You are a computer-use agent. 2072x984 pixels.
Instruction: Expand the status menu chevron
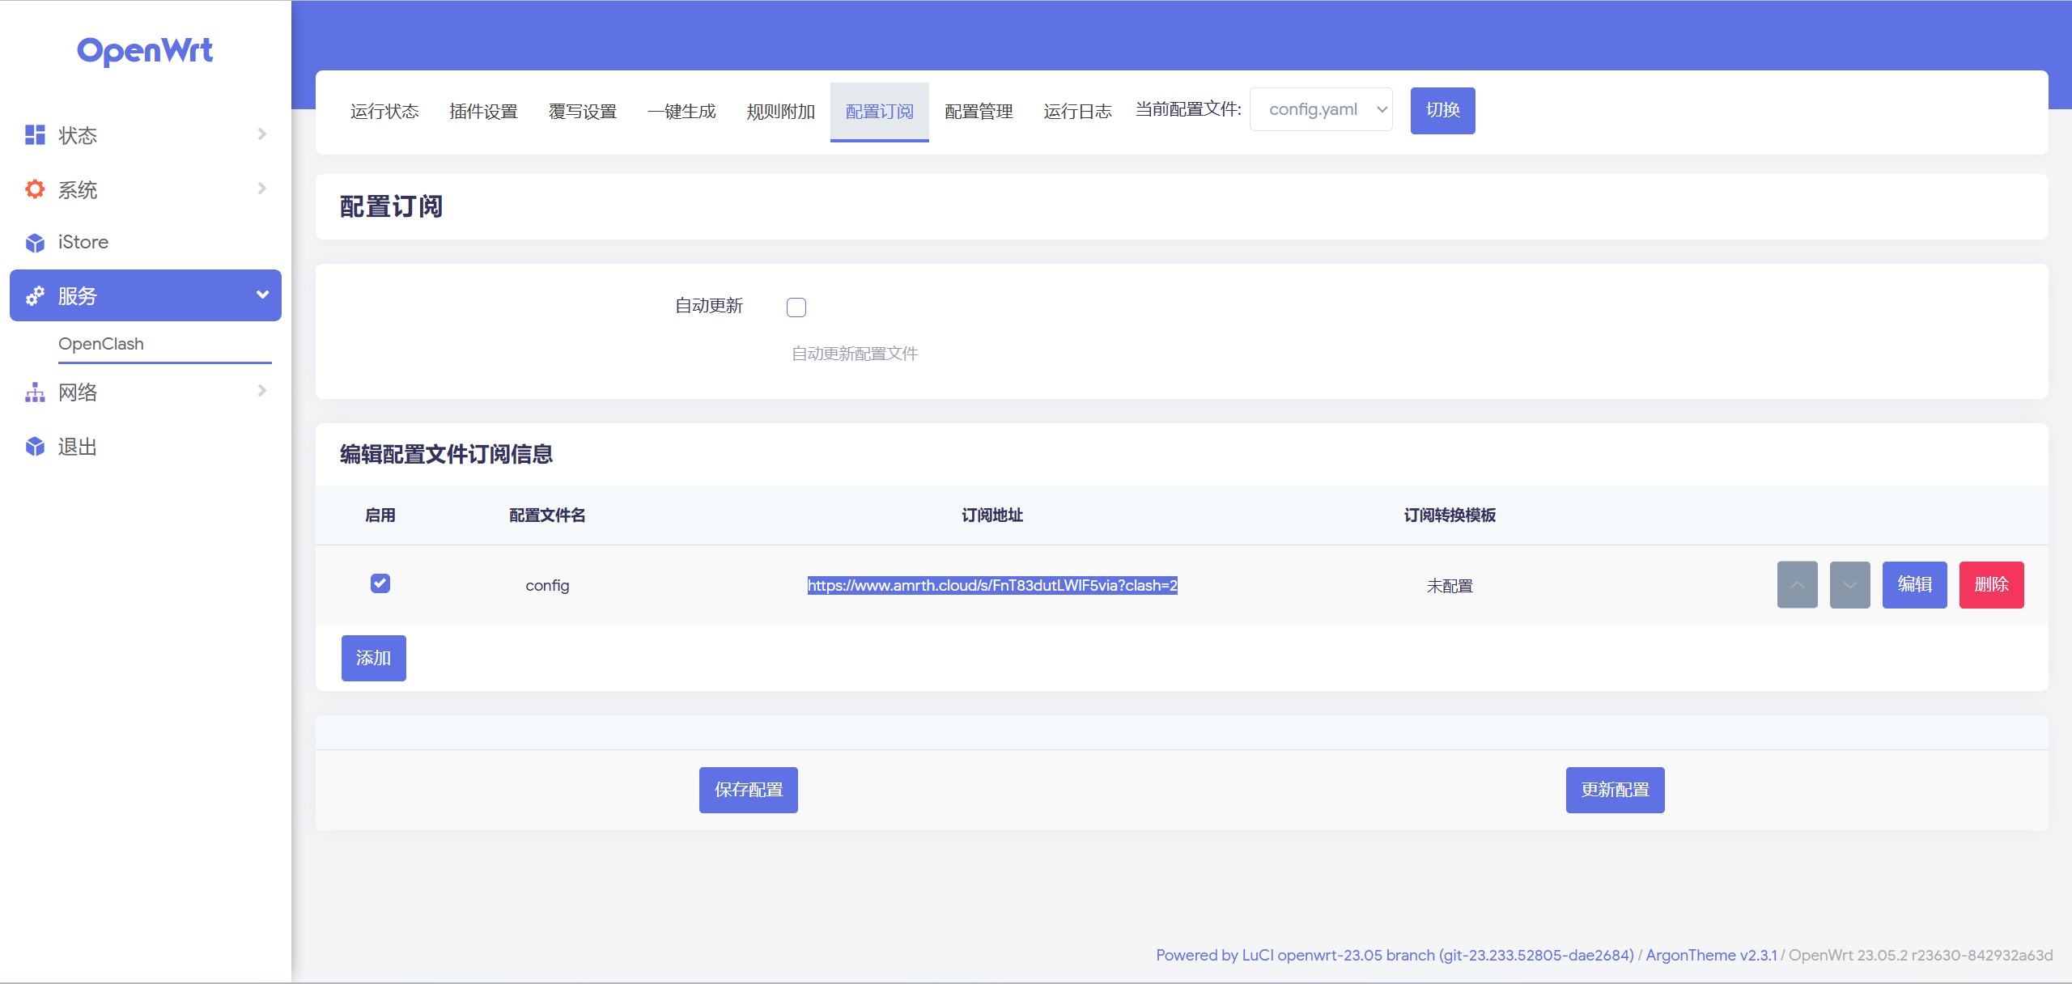click(x=261, y=134)
